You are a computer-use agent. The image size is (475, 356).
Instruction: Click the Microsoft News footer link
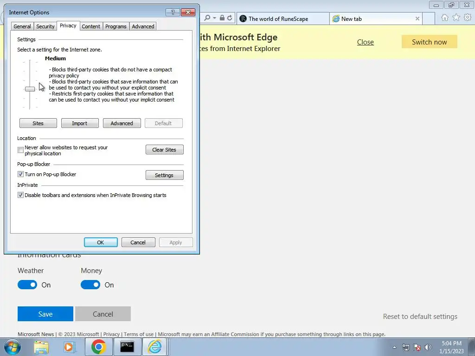tap(36, 334)
